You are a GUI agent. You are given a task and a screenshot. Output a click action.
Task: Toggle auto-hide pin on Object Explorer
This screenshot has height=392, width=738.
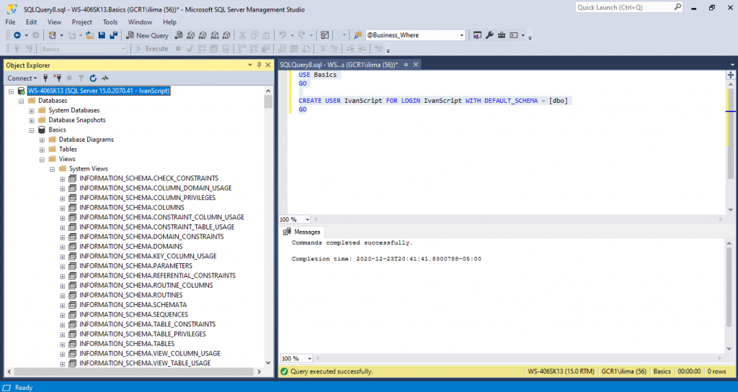click(259, 65)
